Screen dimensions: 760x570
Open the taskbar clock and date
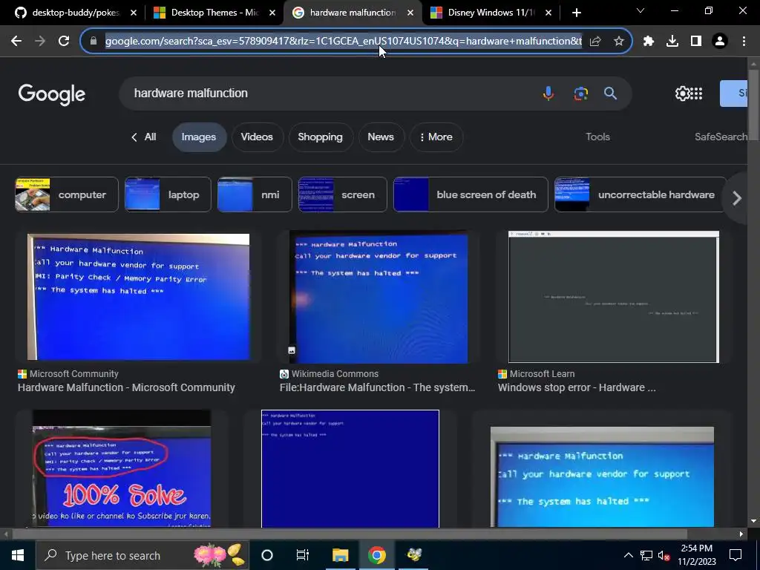[x=696, y=555]
